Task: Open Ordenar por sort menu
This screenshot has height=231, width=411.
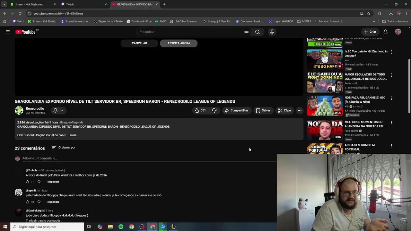Action: [64, 148]
